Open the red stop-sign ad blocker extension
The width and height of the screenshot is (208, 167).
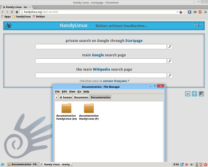200,12
